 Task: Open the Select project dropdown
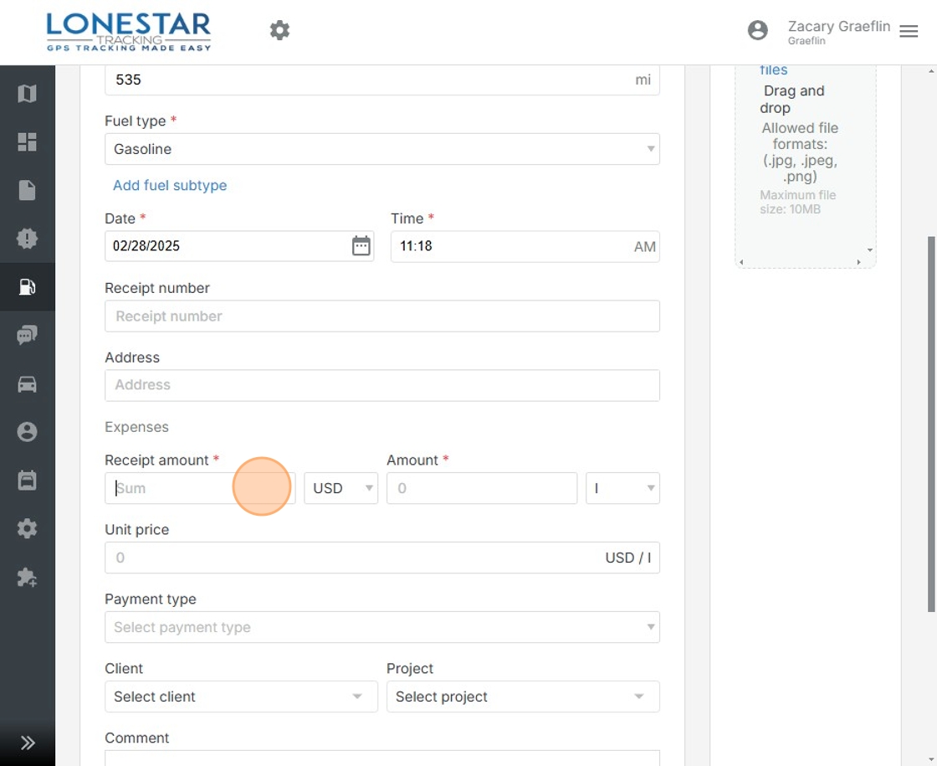[522, 697]
